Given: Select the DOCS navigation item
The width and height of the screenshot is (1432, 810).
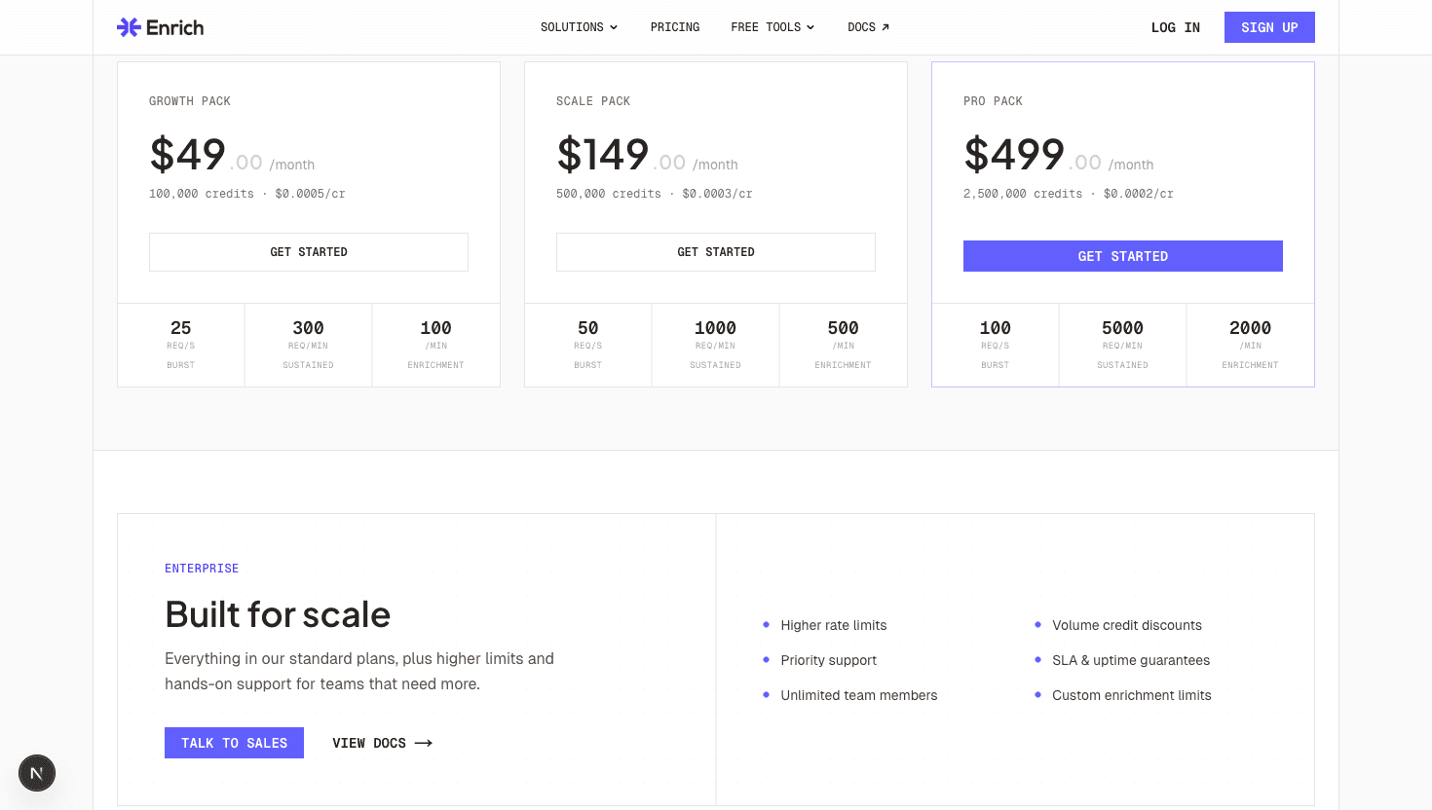Looking at the screenshot, I should [x=862, y=27].
